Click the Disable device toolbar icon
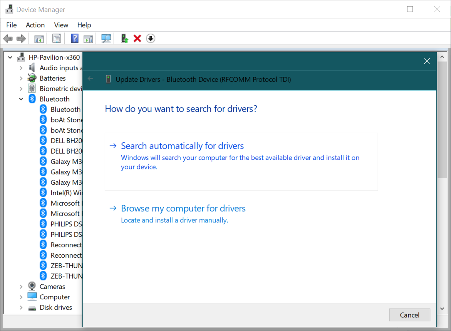Viewport: 451px width, 331px height. coord(150,38)
